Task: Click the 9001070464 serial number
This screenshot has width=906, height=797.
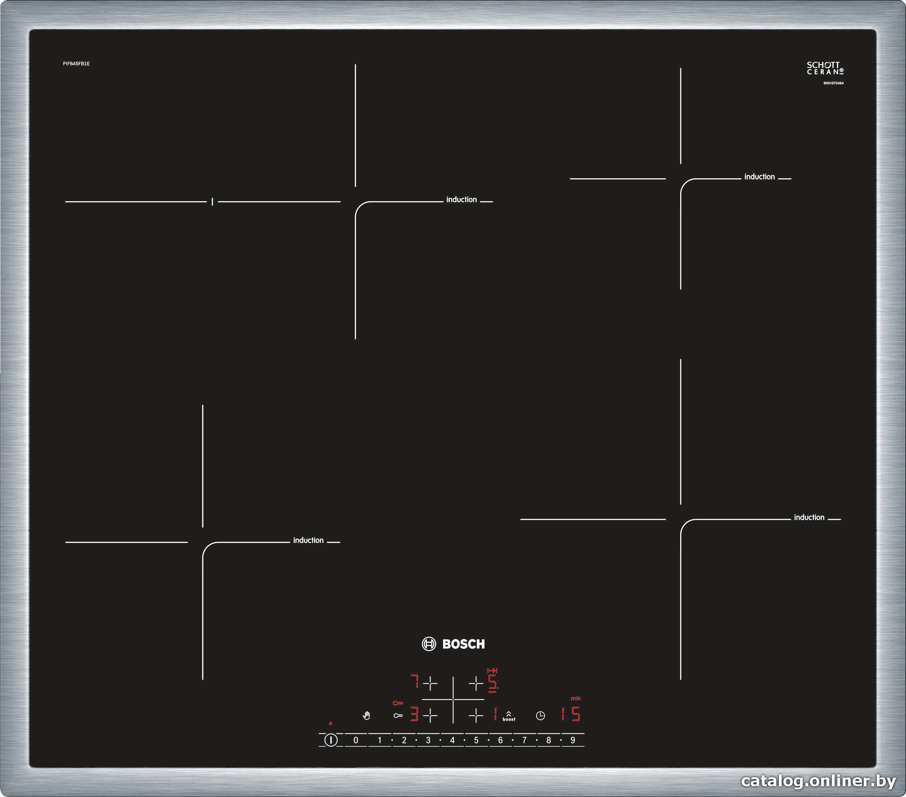Action: tap(833, 83)
